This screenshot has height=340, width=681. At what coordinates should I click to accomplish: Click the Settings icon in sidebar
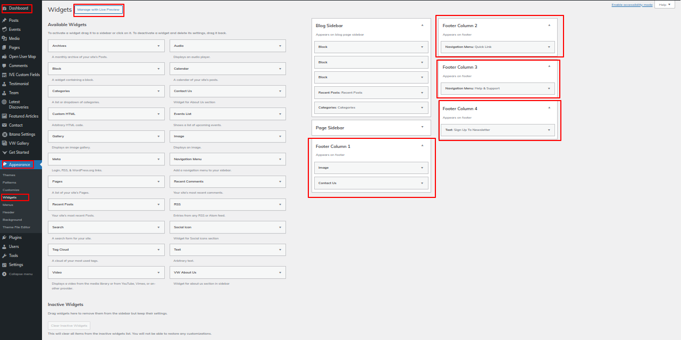click(5, 264)
